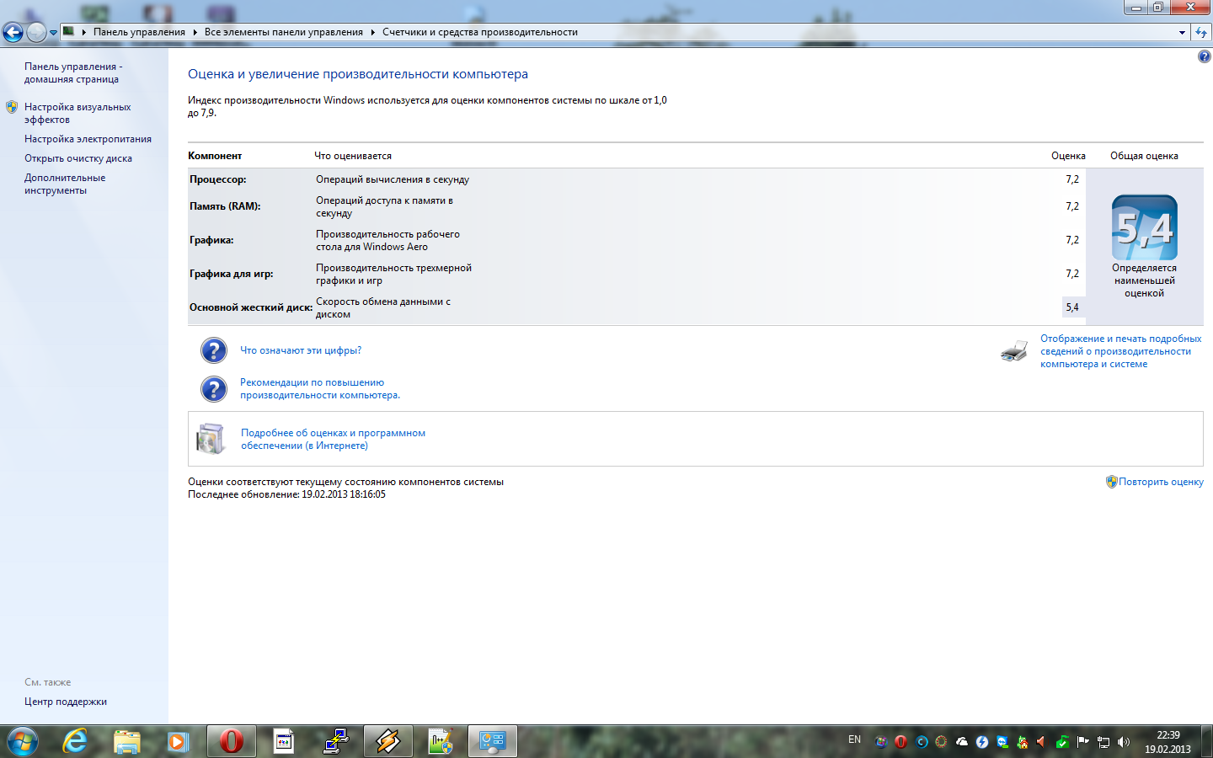Open the cloud tray icon

(x=961, y=742)
